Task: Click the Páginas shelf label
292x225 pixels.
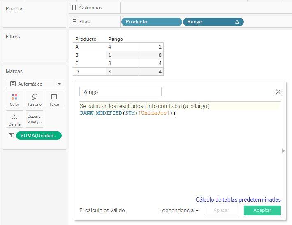Action: point(14,9)
